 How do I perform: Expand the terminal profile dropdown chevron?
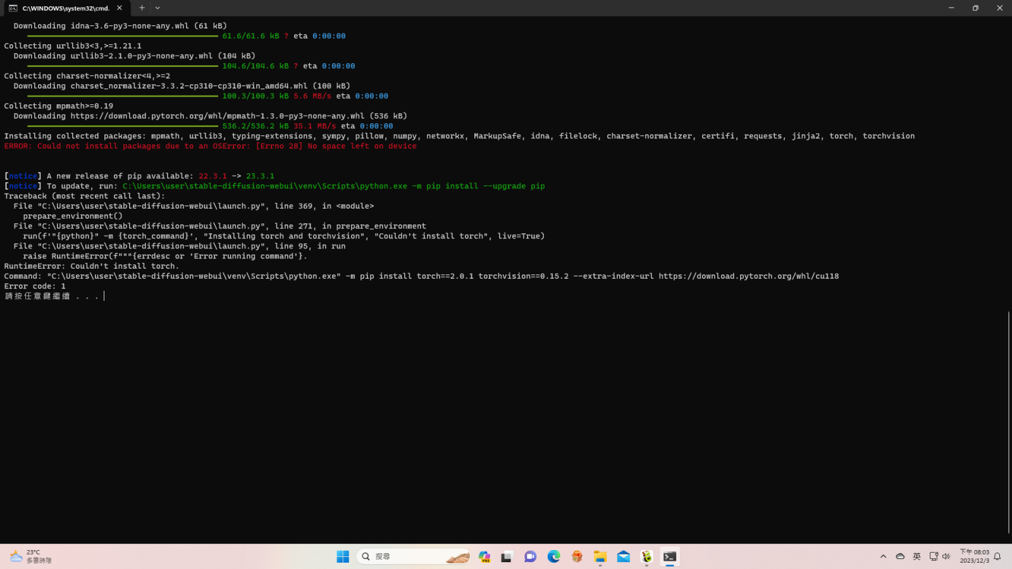[x=157, y=8]
